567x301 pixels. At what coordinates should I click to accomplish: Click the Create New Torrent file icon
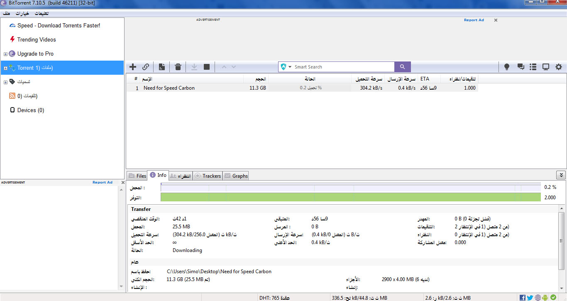click(x=162, y=67)
